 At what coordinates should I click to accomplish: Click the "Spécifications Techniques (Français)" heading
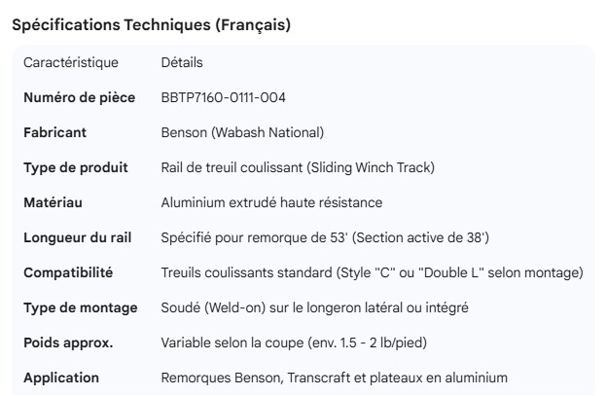[x=151, y=25]
